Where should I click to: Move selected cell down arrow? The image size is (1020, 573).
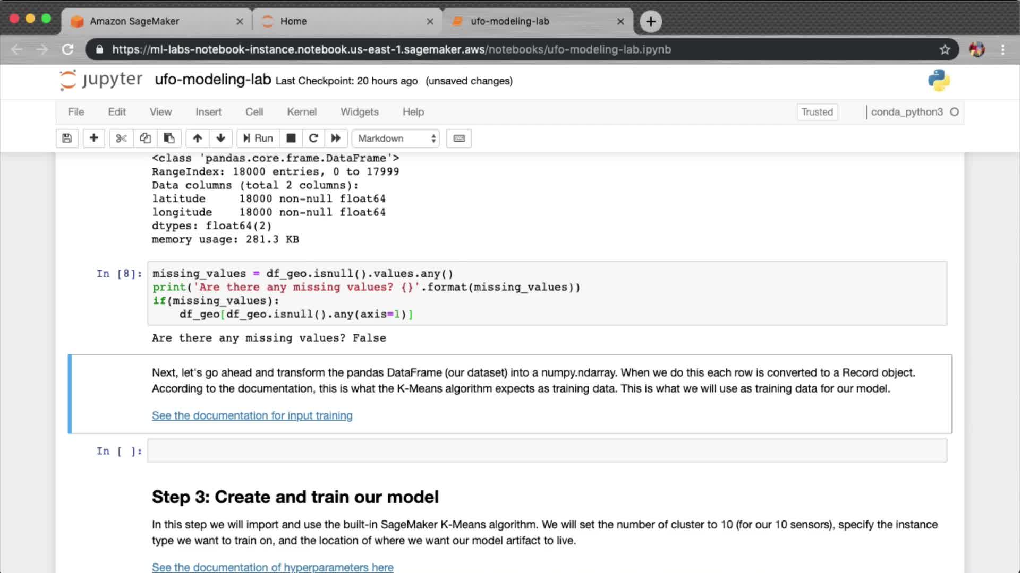[221, 138]
